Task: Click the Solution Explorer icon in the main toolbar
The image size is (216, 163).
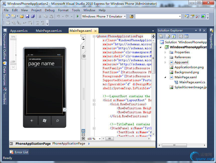Action: 187,16
